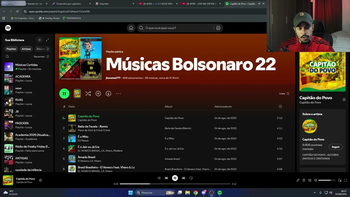Pause playback in the bottom player bar
This screenshot has width=350, height=197.
click(x=175, y=178)
